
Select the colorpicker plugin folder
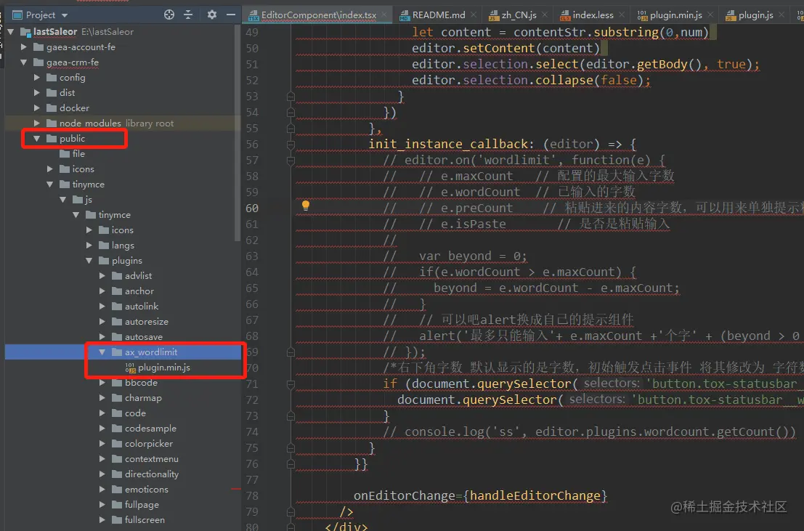click(x=142, y=444)
